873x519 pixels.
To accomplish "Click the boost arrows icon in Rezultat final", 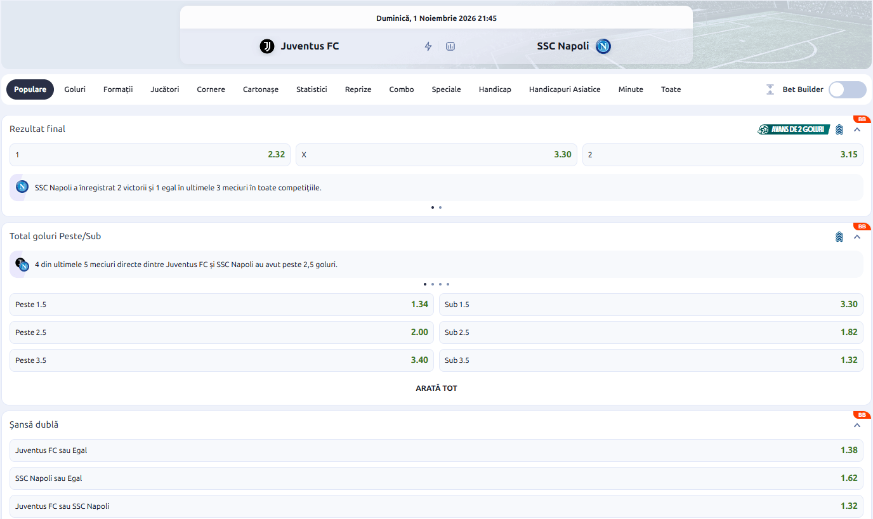I will click(839, 129).
